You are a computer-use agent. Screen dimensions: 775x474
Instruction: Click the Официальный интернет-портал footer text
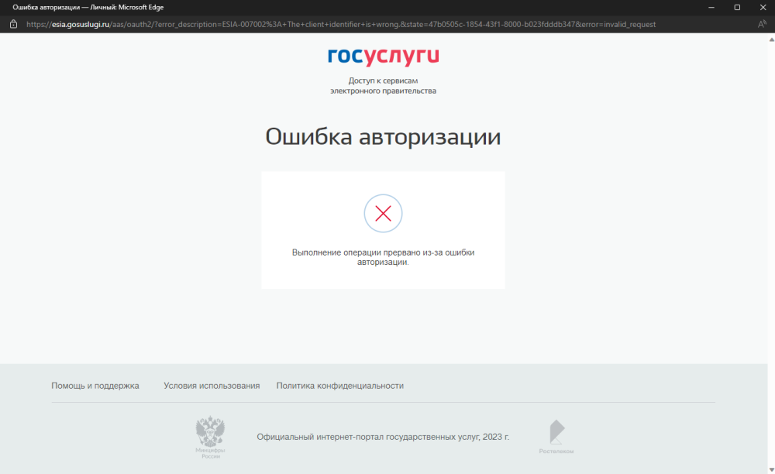click(x=383, y=437)
